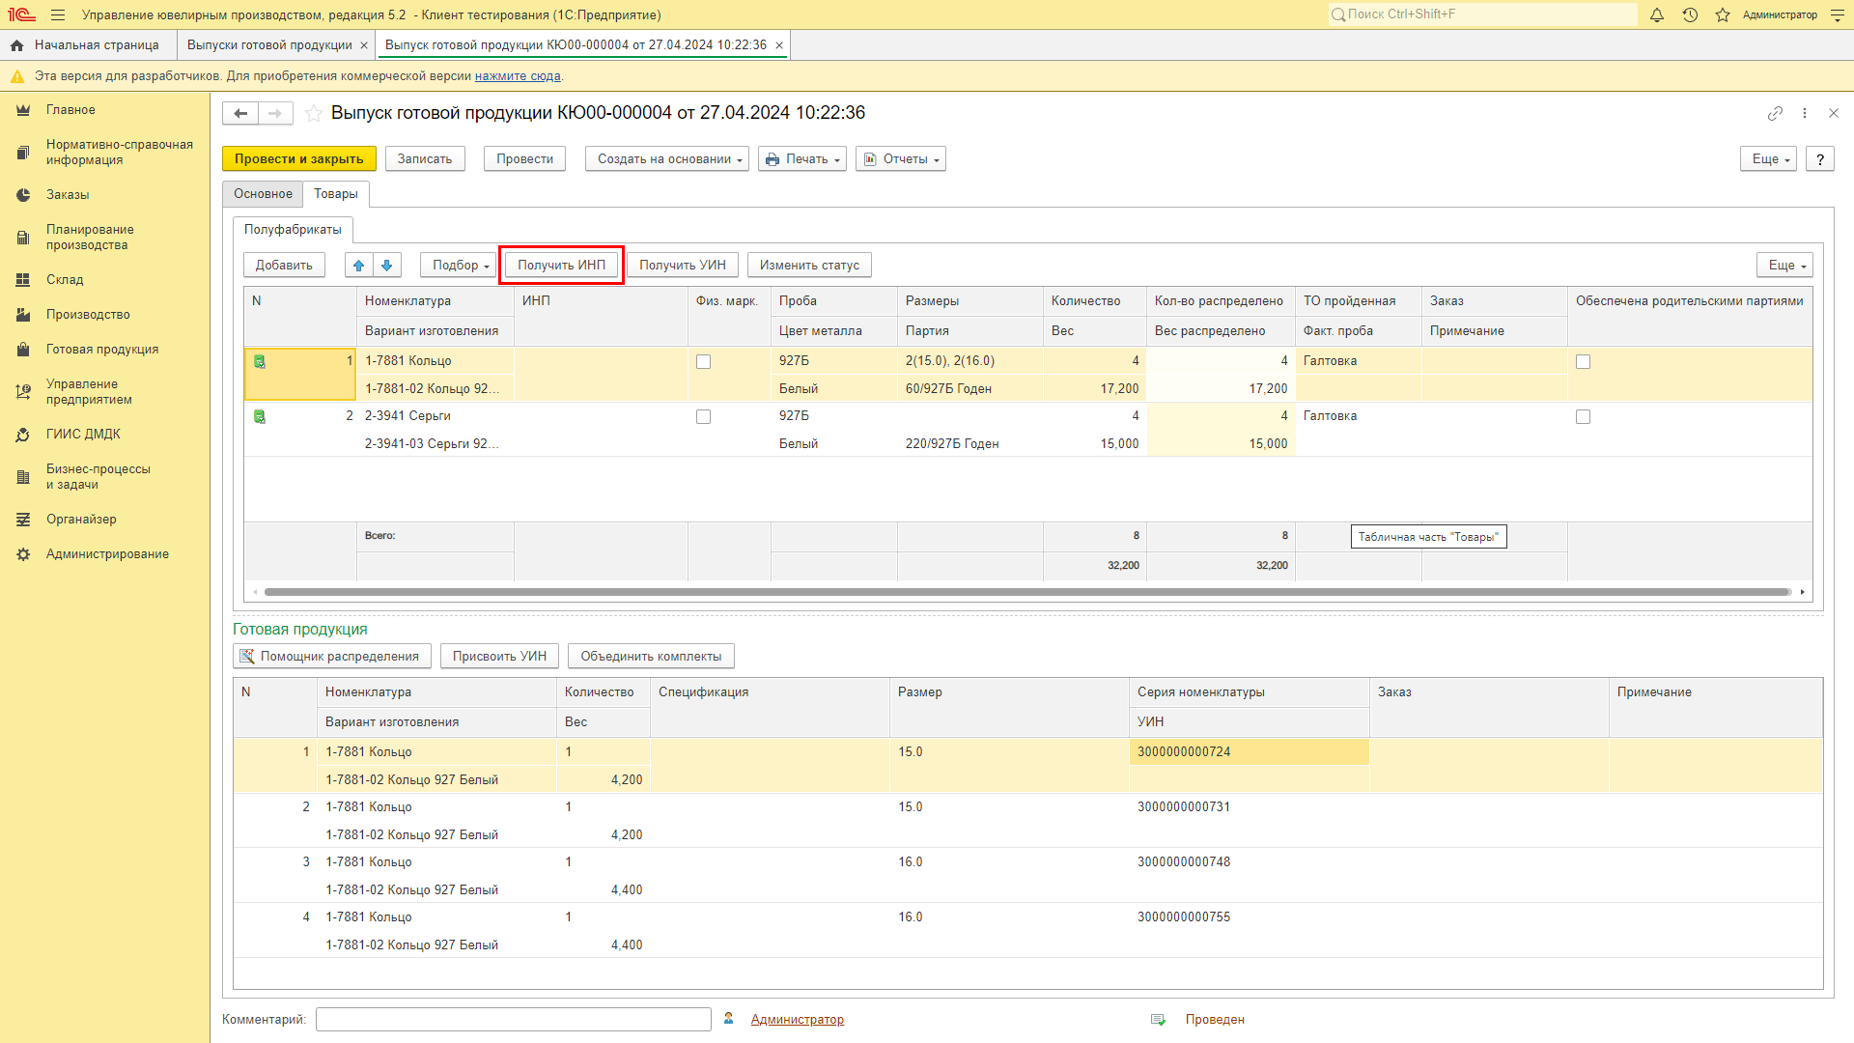The image size is (1854, 1043).
Task: Switch to Выпуски готовой продукции tab
Action: point(269,45)
